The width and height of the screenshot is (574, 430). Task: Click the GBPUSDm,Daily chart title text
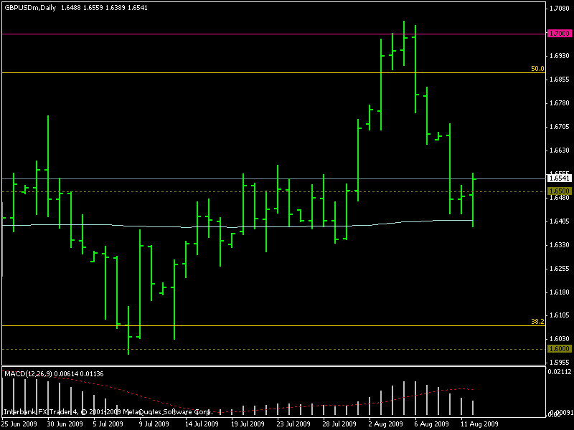pyautogui.click(x=30, y=8)
